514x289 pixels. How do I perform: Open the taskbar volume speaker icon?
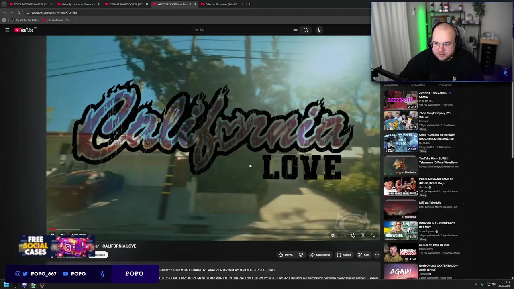point(494,285)
